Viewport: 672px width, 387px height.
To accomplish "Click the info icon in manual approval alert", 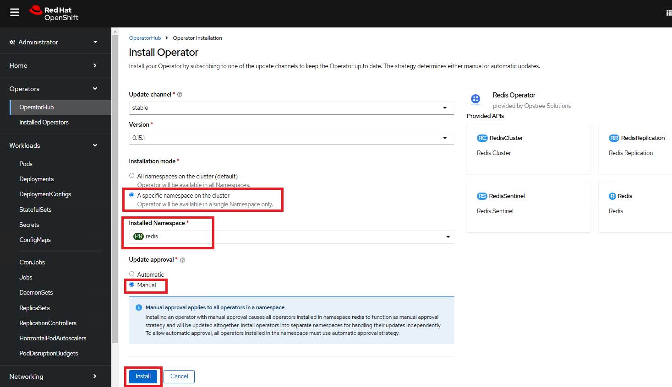I will 139,307.
